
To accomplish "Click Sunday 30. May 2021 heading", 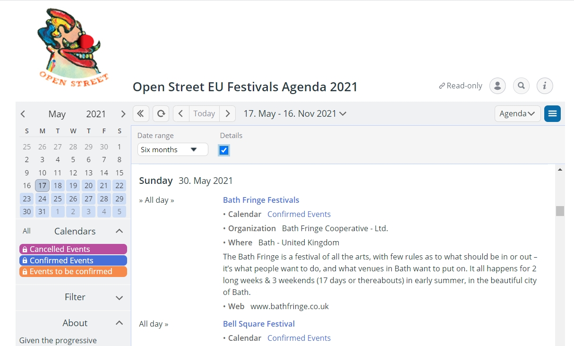I will click(x=186, y=181).
